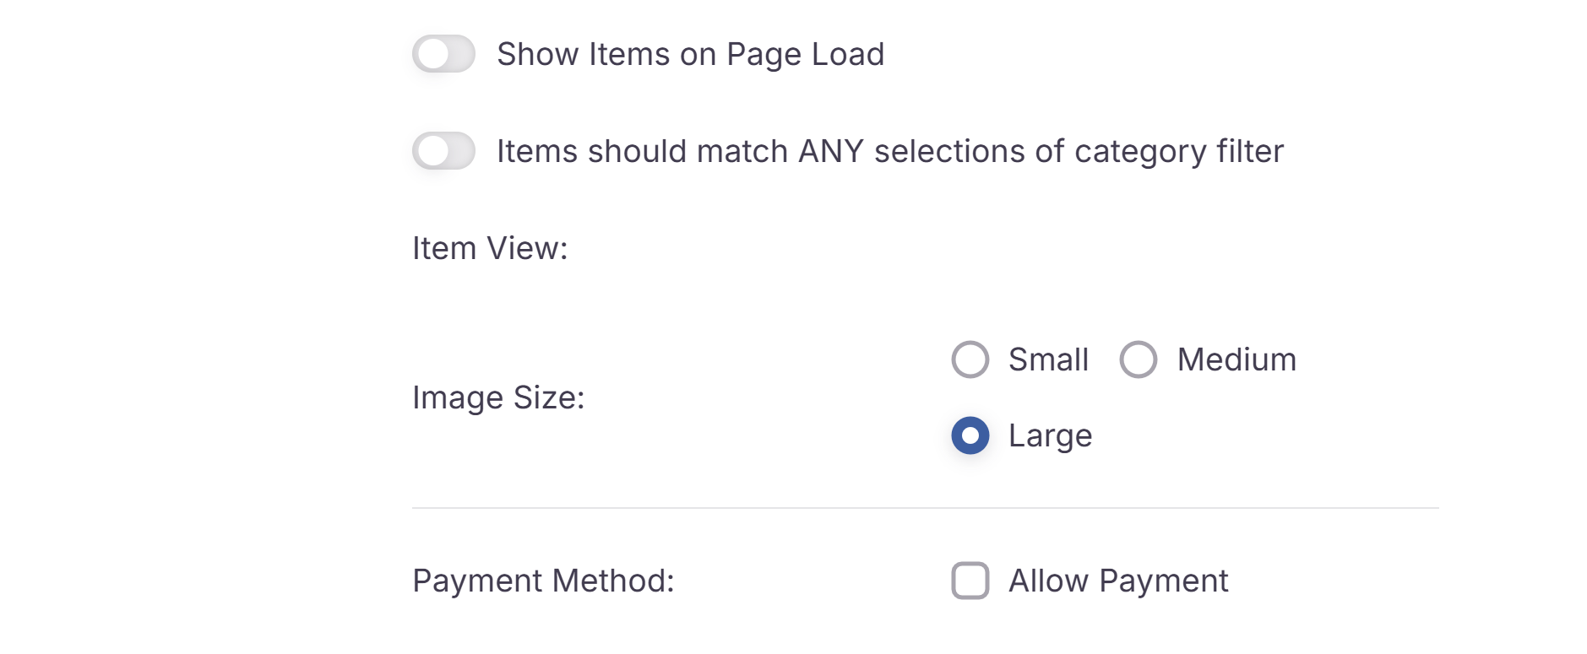The width and height of the screenshot is (1587, 654).
Task: Click the "Allow Payment" label text
Action: 1118,581
